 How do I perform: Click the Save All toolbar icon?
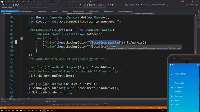pos(18,5)
